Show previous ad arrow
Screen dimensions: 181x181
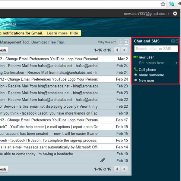(x=121, y=42)
